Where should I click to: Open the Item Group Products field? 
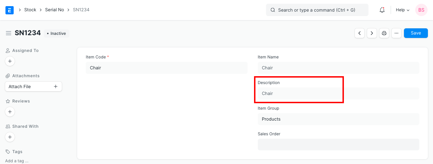(338, 119)
